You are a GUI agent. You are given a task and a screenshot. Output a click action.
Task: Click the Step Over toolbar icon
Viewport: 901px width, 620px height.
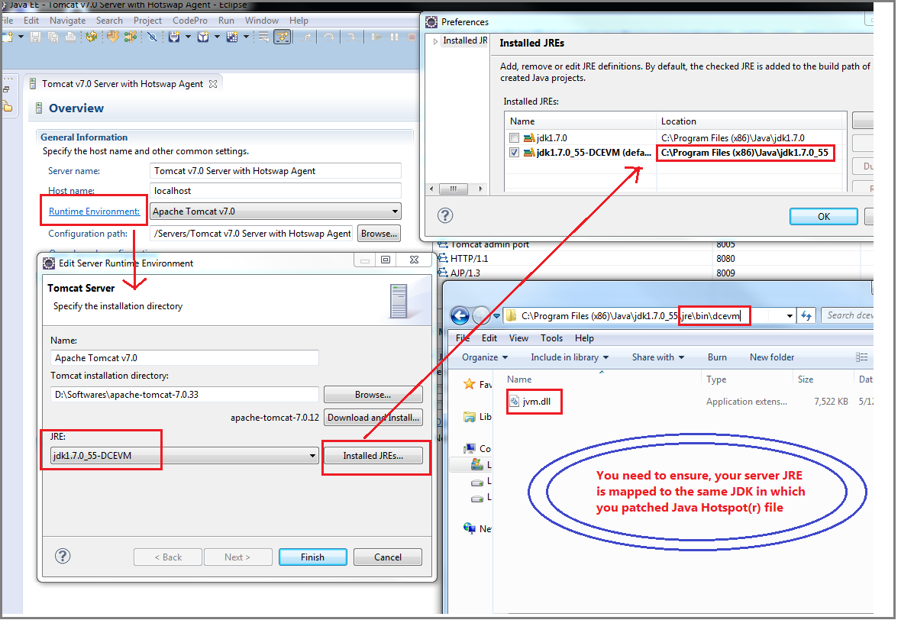328,37
